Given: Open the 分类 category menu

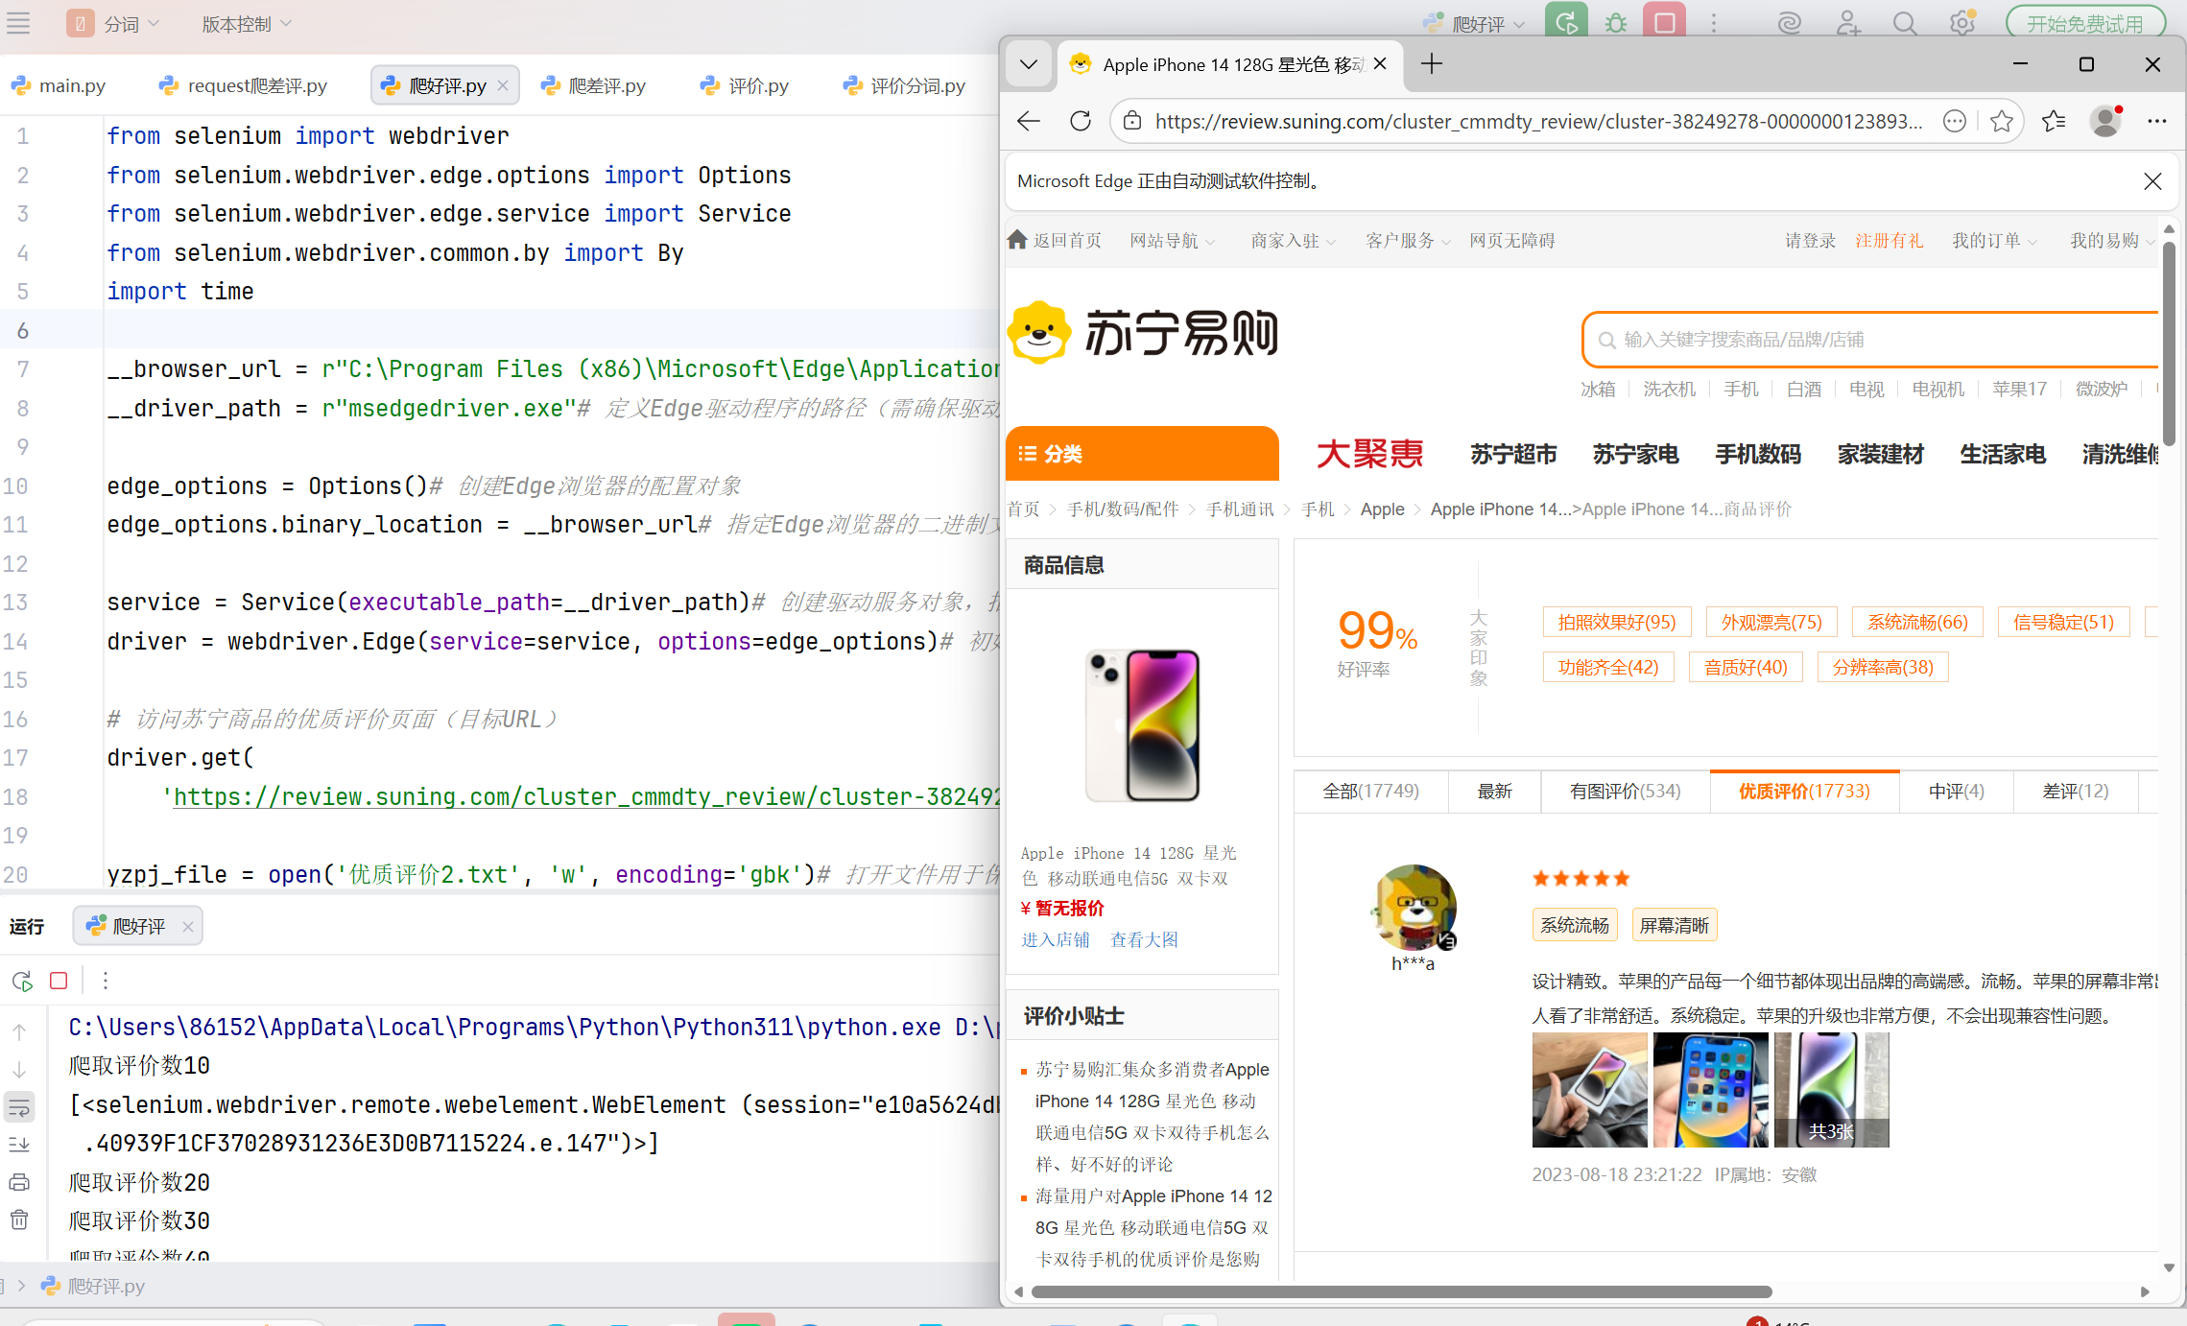Looking at the screenshot, I should [x=1142, y=454].
